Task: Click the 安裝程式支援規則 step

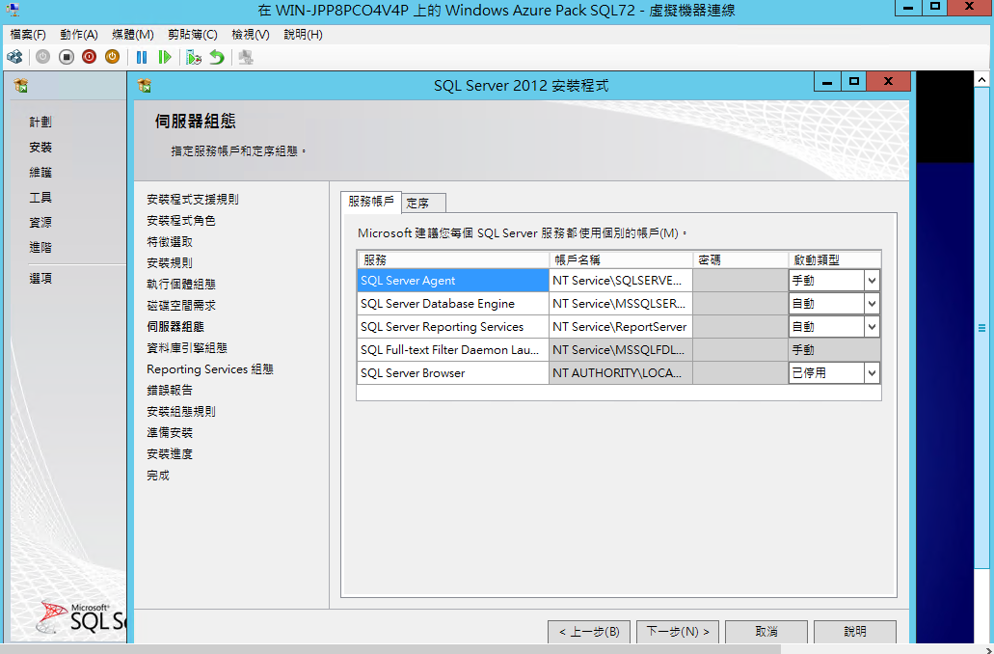Action: point(193,199)
